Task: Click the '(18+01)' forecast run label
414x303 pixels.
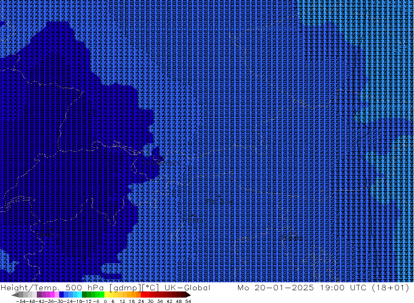Action: coord(390,287)
